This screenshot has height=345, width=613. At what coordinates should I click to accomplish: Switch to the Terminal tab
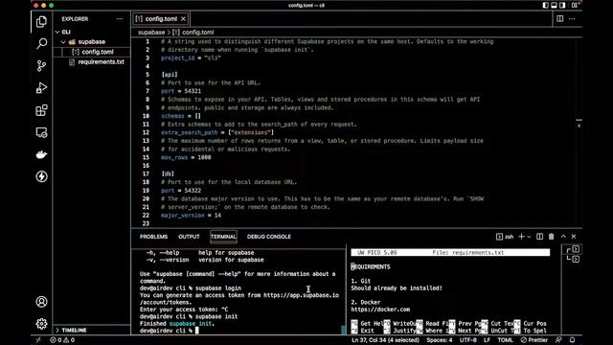(x=223, y=237)
